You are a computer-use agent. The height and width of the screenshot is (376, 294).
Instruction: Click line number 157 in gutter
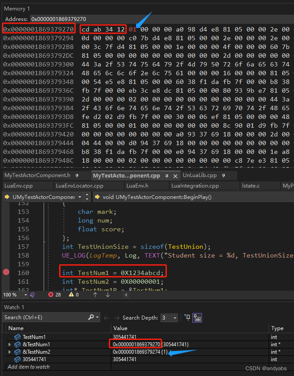click(23, 247)
